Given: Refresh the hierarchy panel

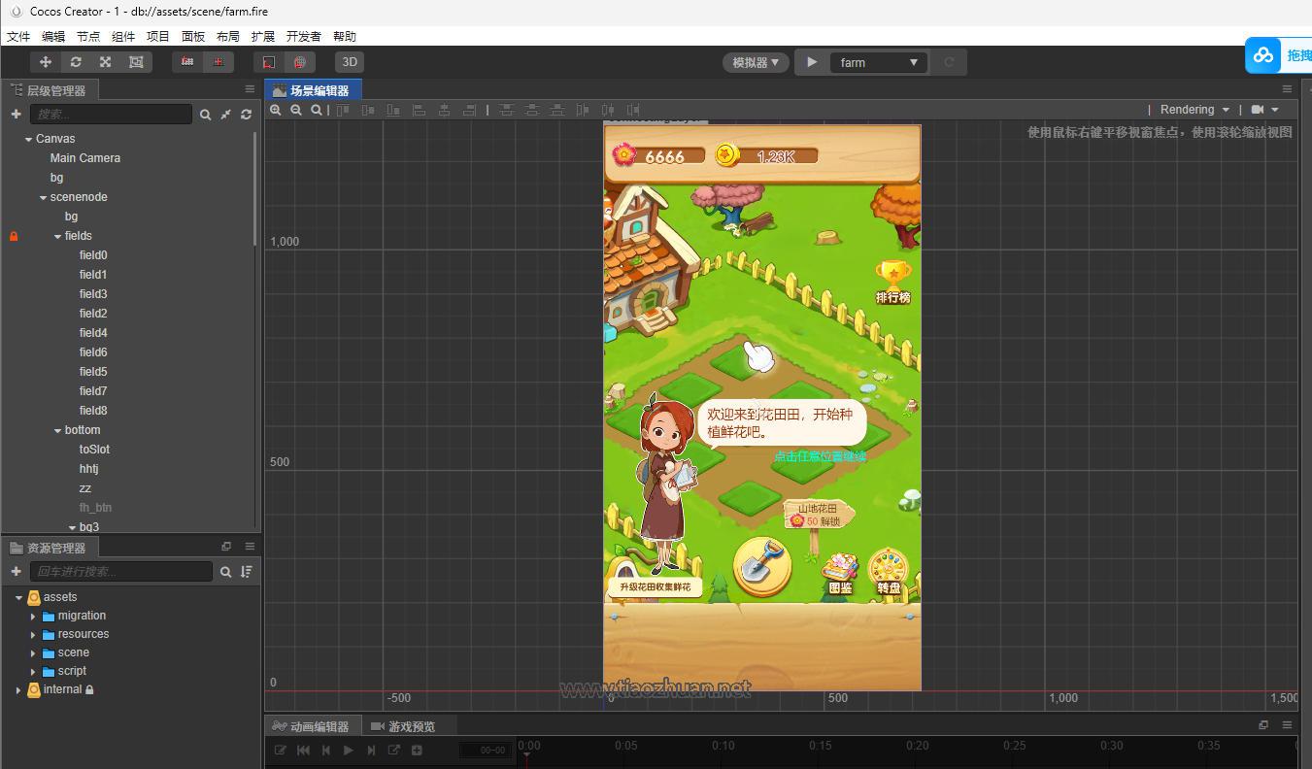Looking at the screenshot, I should click(x=247, y=114).
